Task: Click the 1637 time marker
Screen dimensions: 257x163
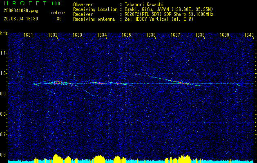Action: click(x=175, y=35)
